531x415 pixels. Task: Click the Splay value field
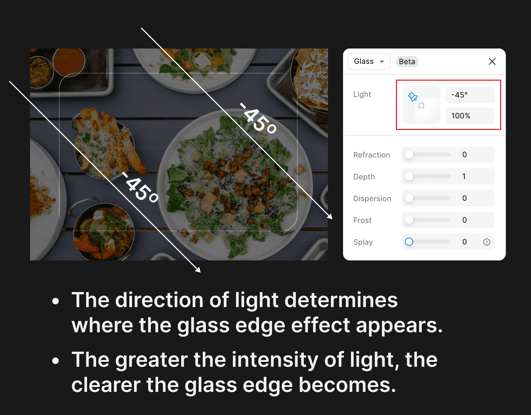468,242
